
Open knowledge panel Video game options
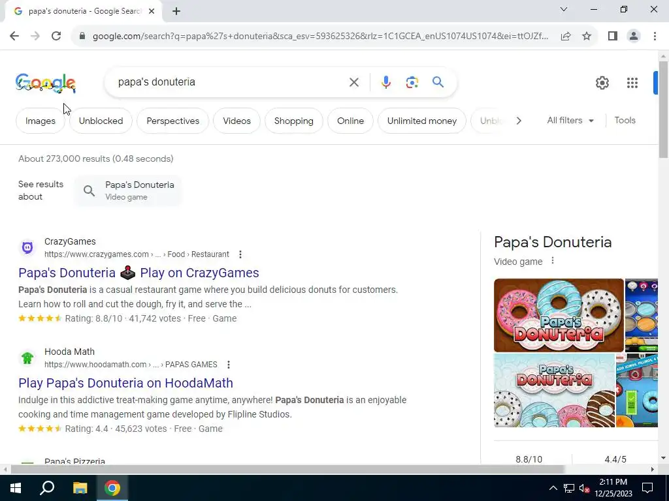553,260
